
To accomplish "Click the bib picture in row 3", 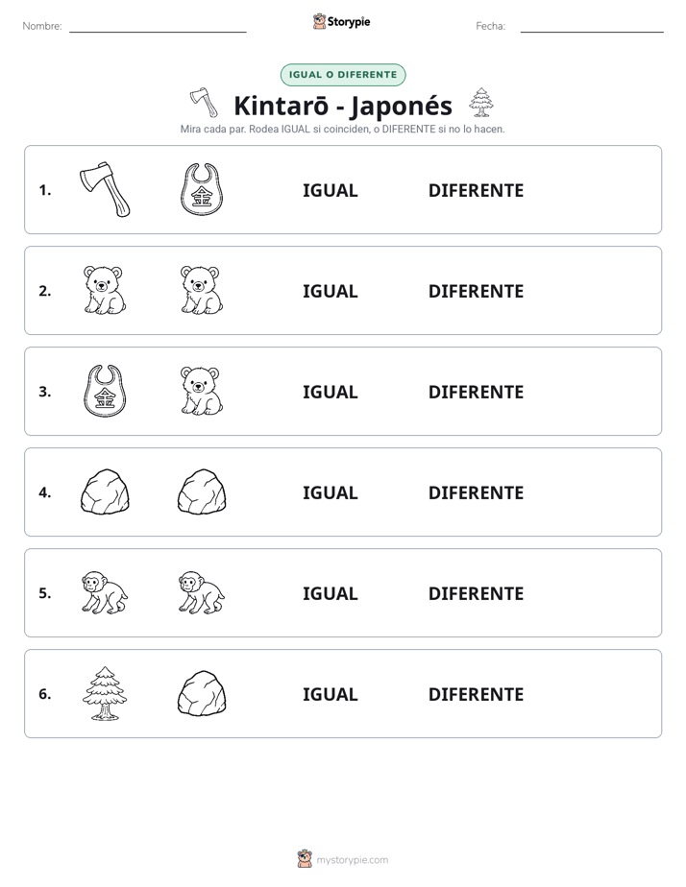I will pos(105,391).
